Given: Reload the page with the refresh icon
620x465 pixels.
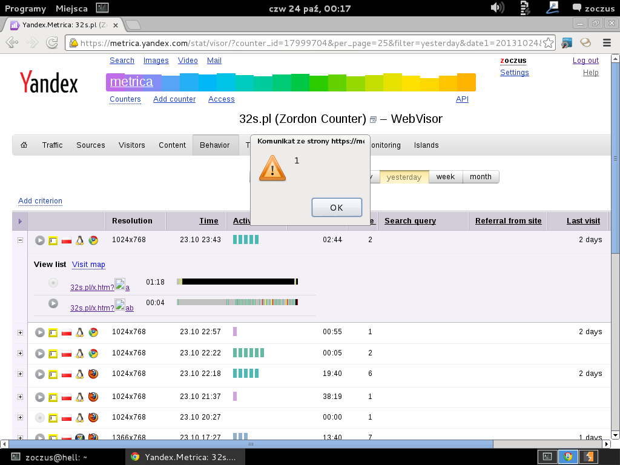Looking at the screenshot, I should pos(52,42).
